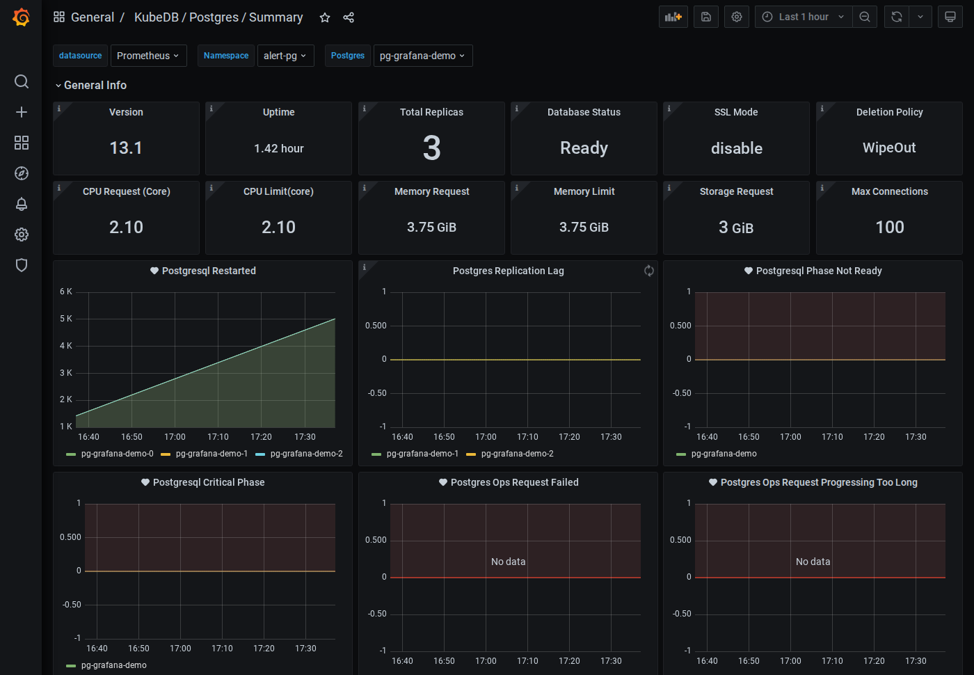Click the Ready value in Database Status
Screen dimensions: 974x675
[584, 148]
